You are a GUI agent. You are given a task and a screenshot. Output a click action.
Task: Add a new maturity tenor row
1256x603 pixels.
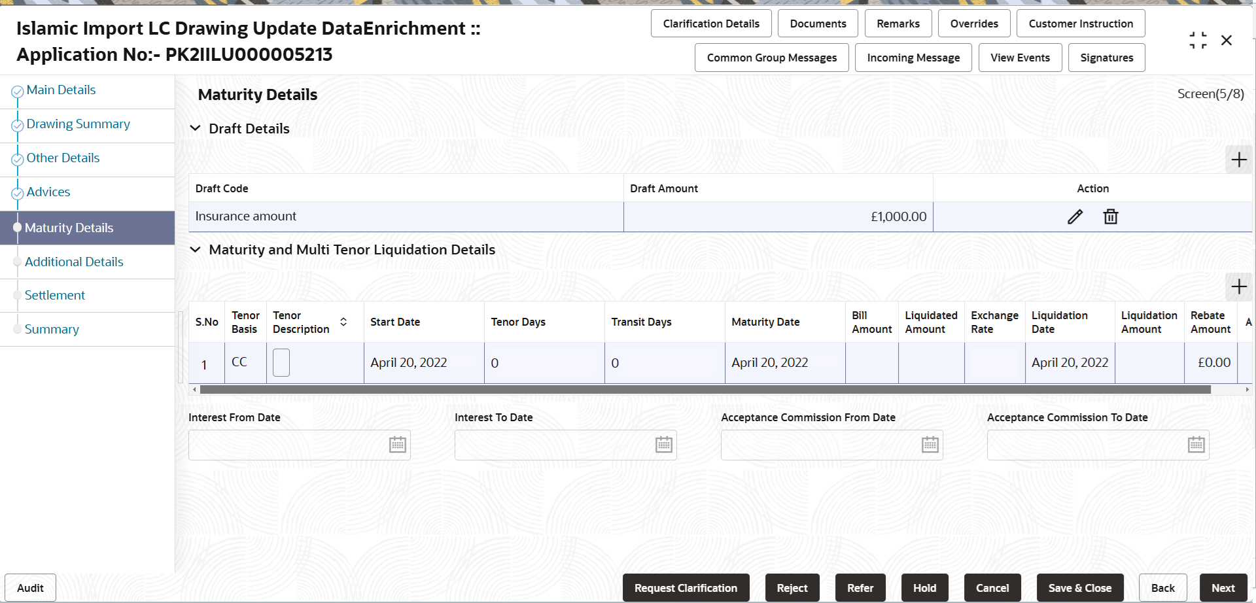click(x=1239, y=287)
